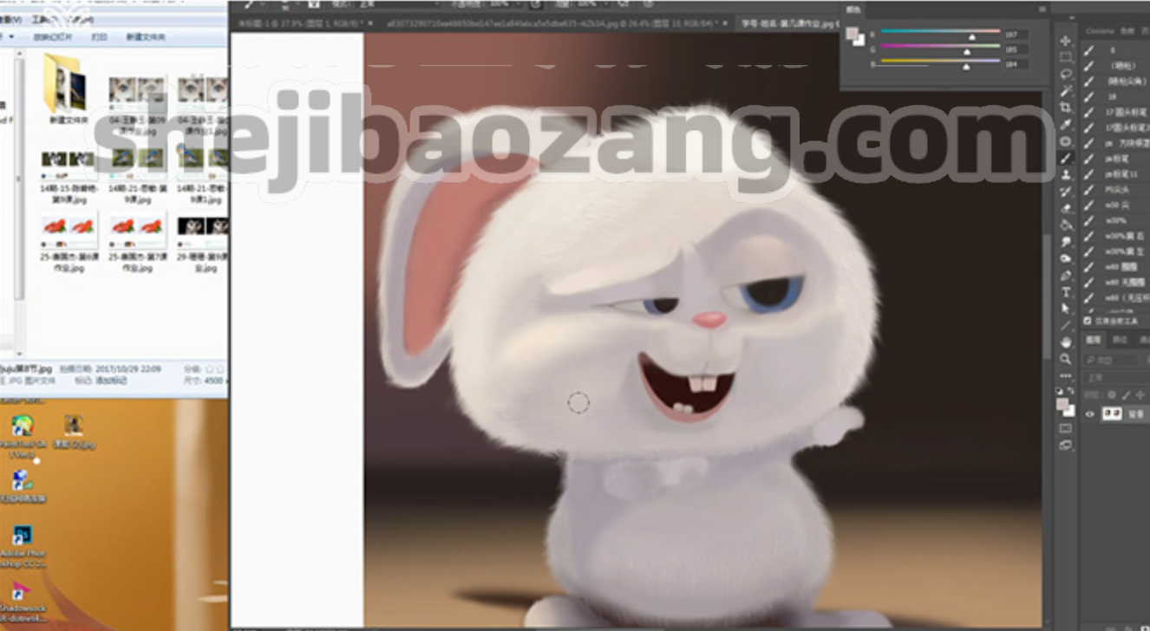Screen dimensions: 1150x631
Task: Open the three-dot Edit Toolbar button
Action: coord(1066,375)
